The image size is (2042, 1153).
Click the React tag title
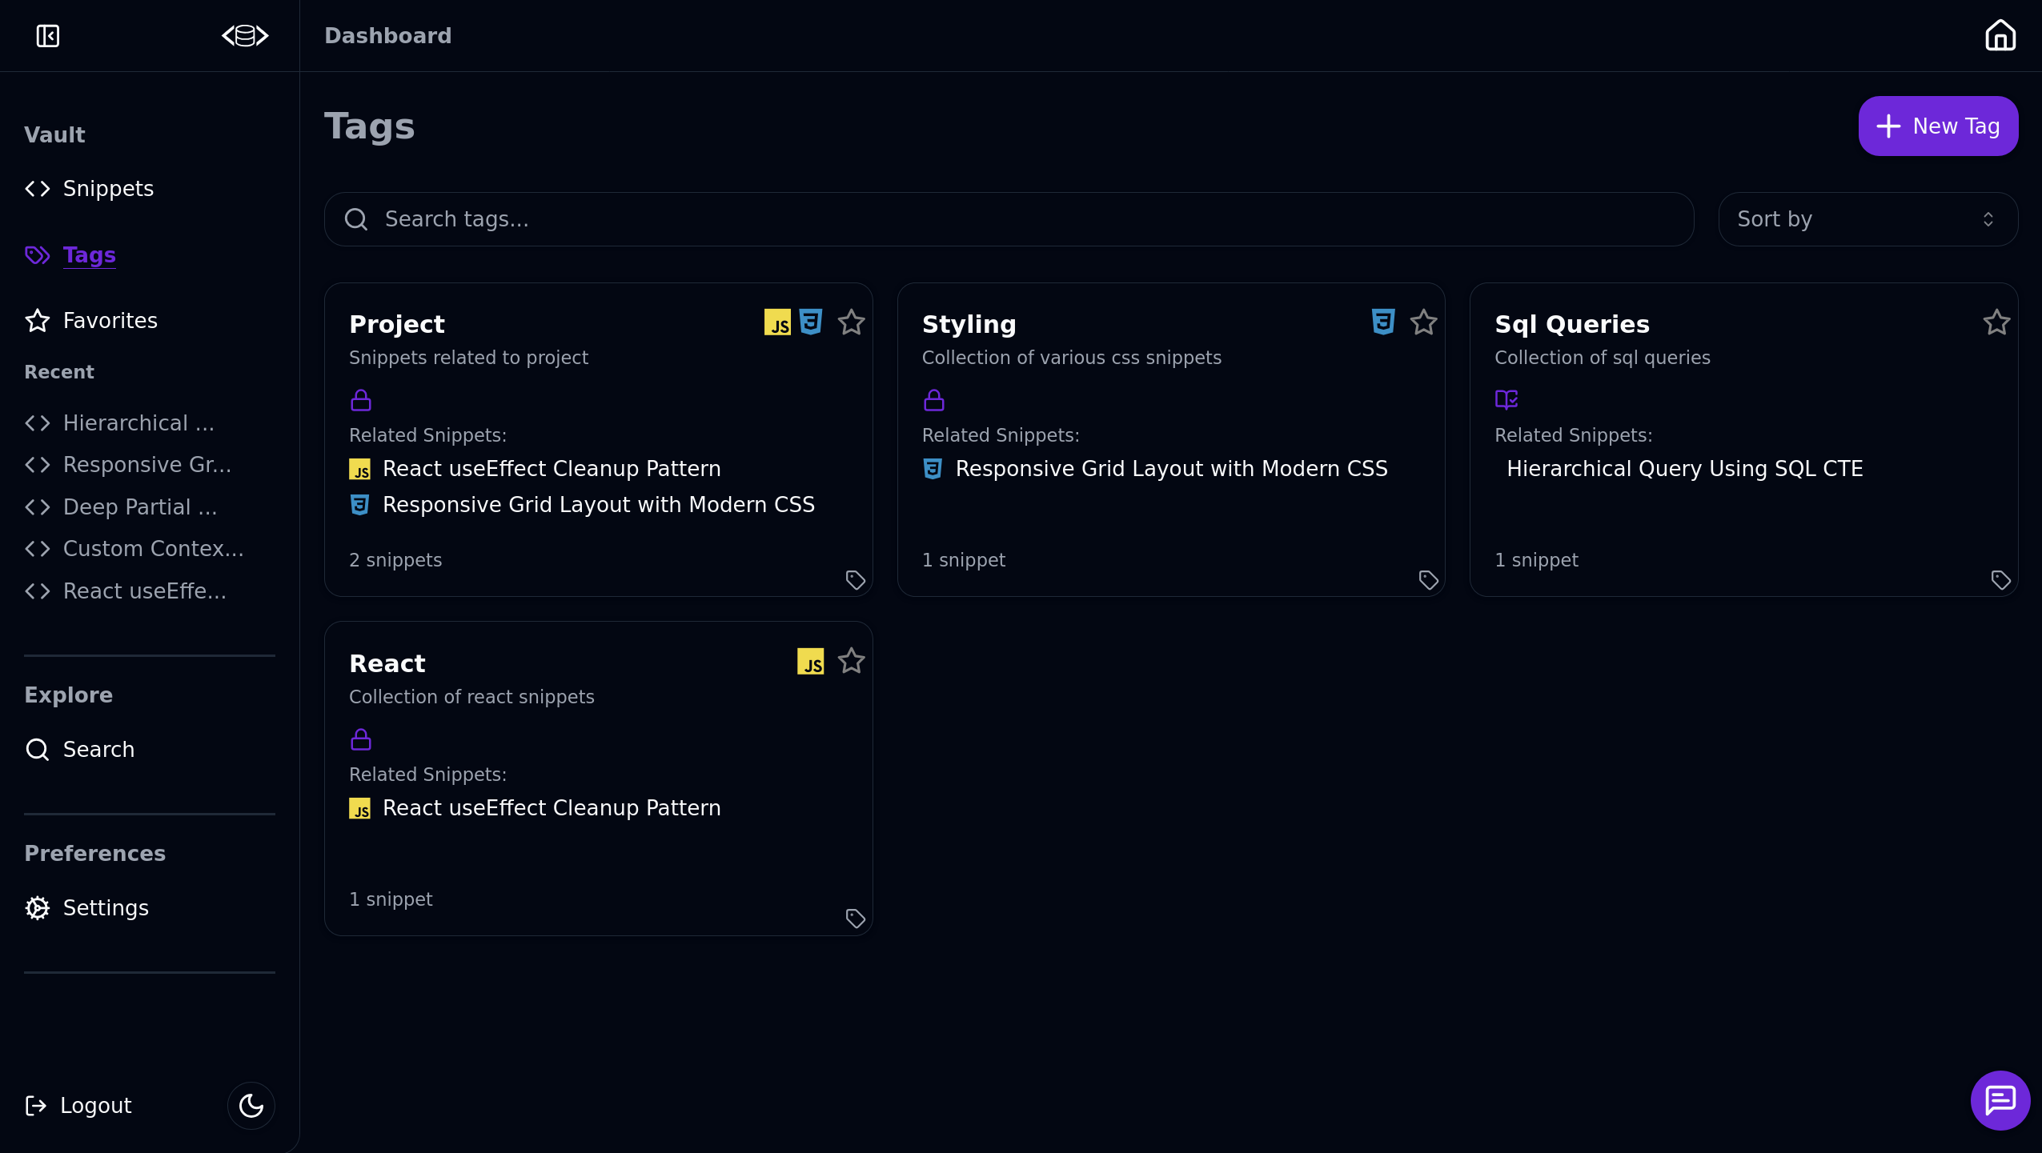coord(387,663)
